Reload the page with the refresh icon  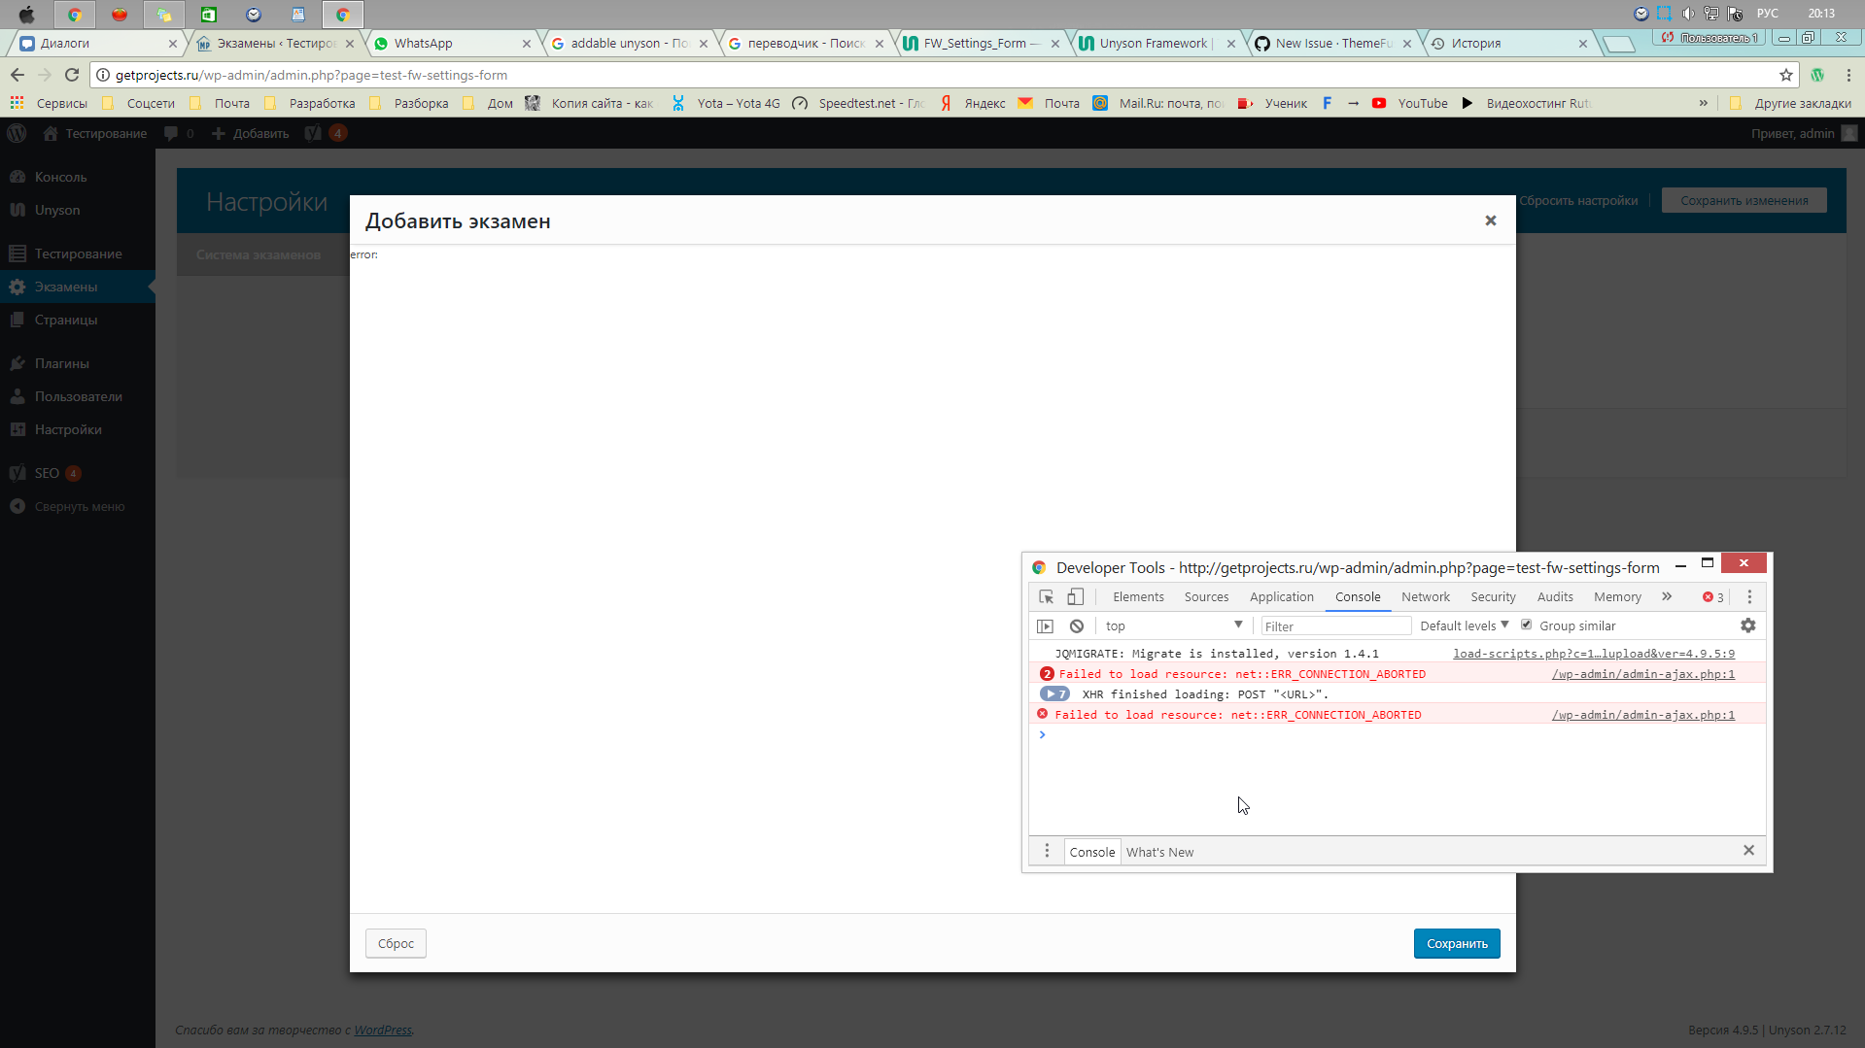(x=72, y=75)
